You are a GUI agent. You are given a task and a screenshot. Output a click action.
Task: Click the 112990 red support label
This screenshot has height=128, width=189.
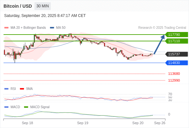(174, 80)
